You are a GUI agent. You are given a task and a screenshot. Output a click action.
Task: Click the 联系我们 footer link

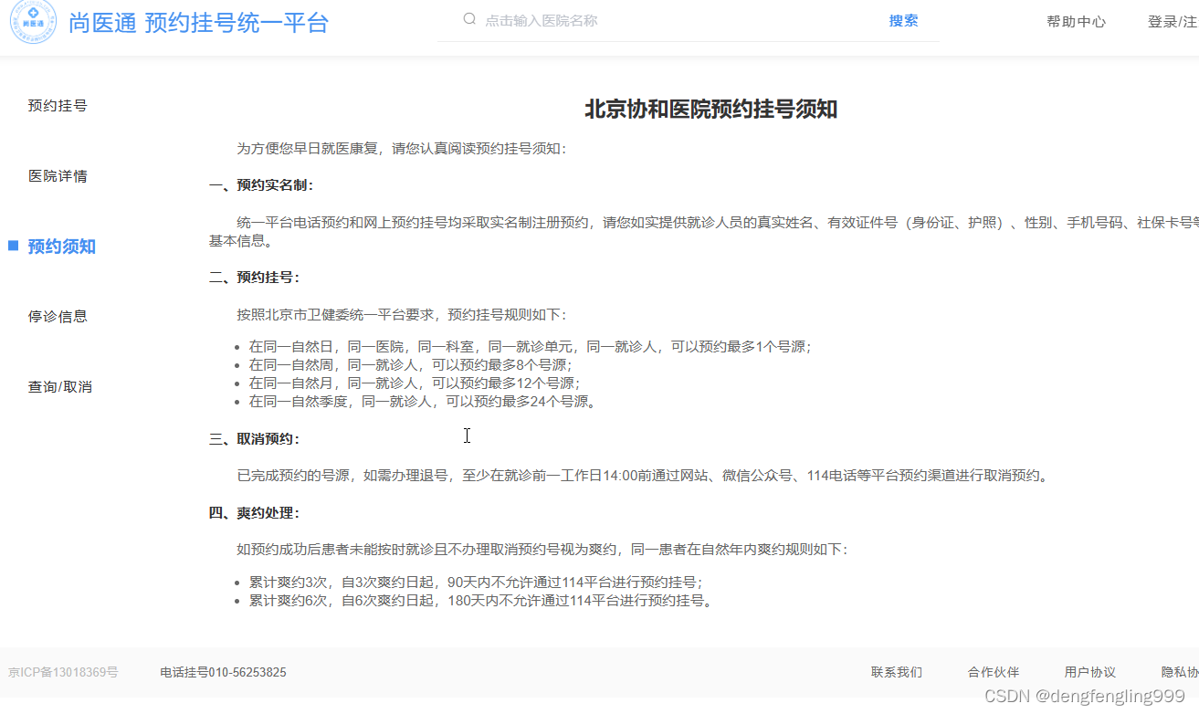pos(896,672)
